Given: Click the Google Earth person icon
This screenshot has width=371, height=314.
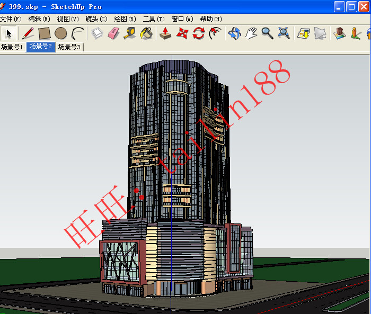Looking at the screenshot, I should (x=356, y=33).
